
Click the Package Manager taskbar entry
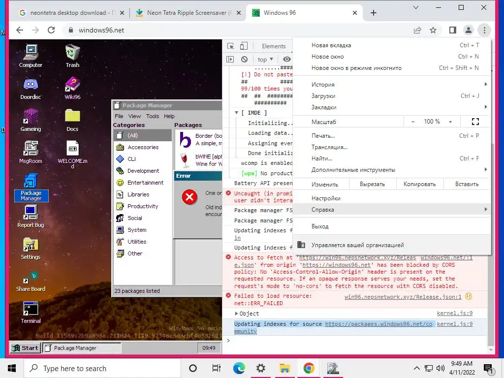click(x=82, y=348)
